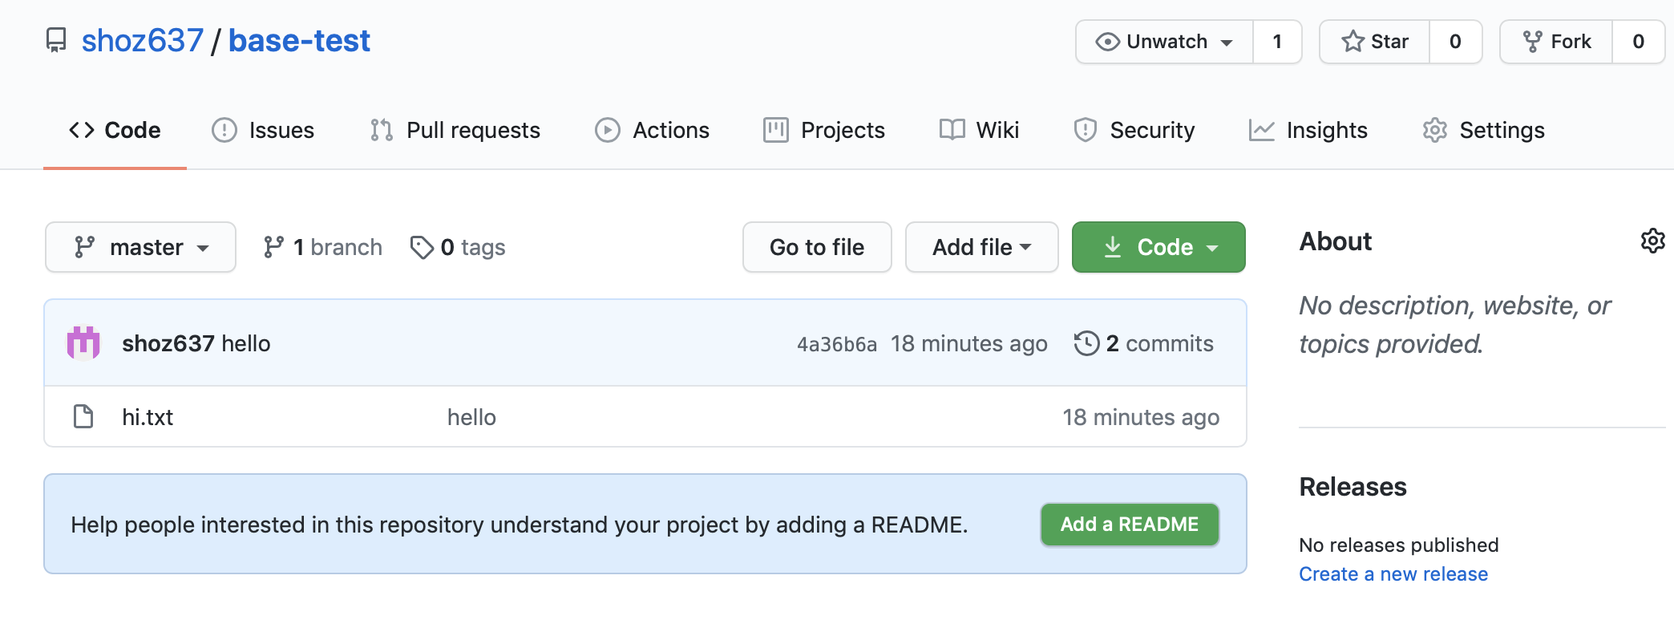The image size is (1674, 624).
Task: Open the Pull requests tab
Action: tap(455, 130)
